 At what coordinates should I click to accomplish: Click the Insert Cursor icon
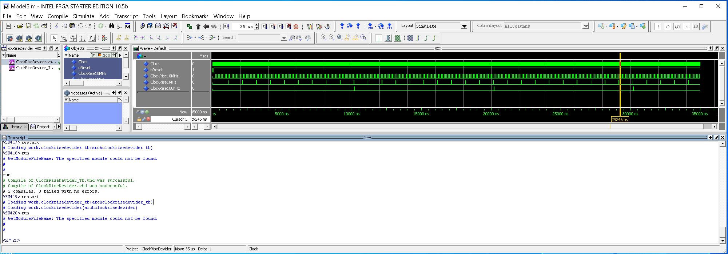click(x=119, y=37)
